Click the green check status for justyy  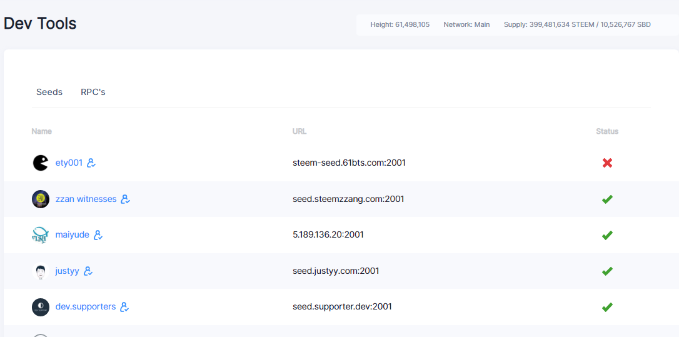pyautogui.click(x=607, y=271)
